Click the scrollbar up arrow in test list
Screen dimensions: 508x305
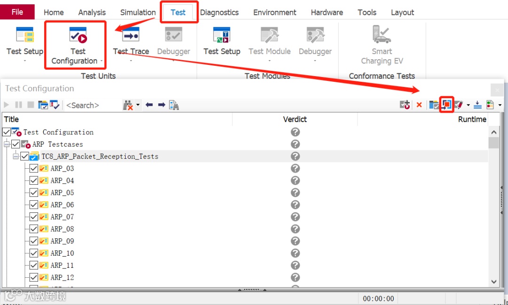point(494,132)
